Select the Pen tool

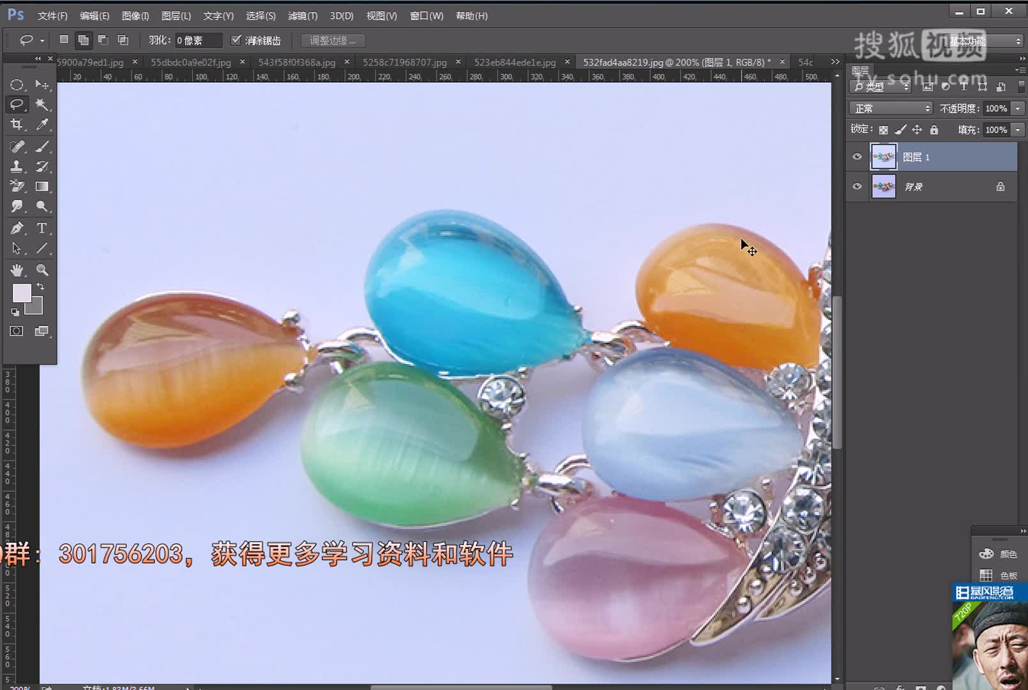tap(17, 228)
